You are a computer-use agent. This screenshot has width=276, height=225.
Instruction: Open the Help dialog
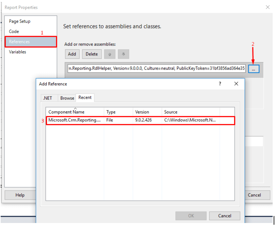pos(20,195)
